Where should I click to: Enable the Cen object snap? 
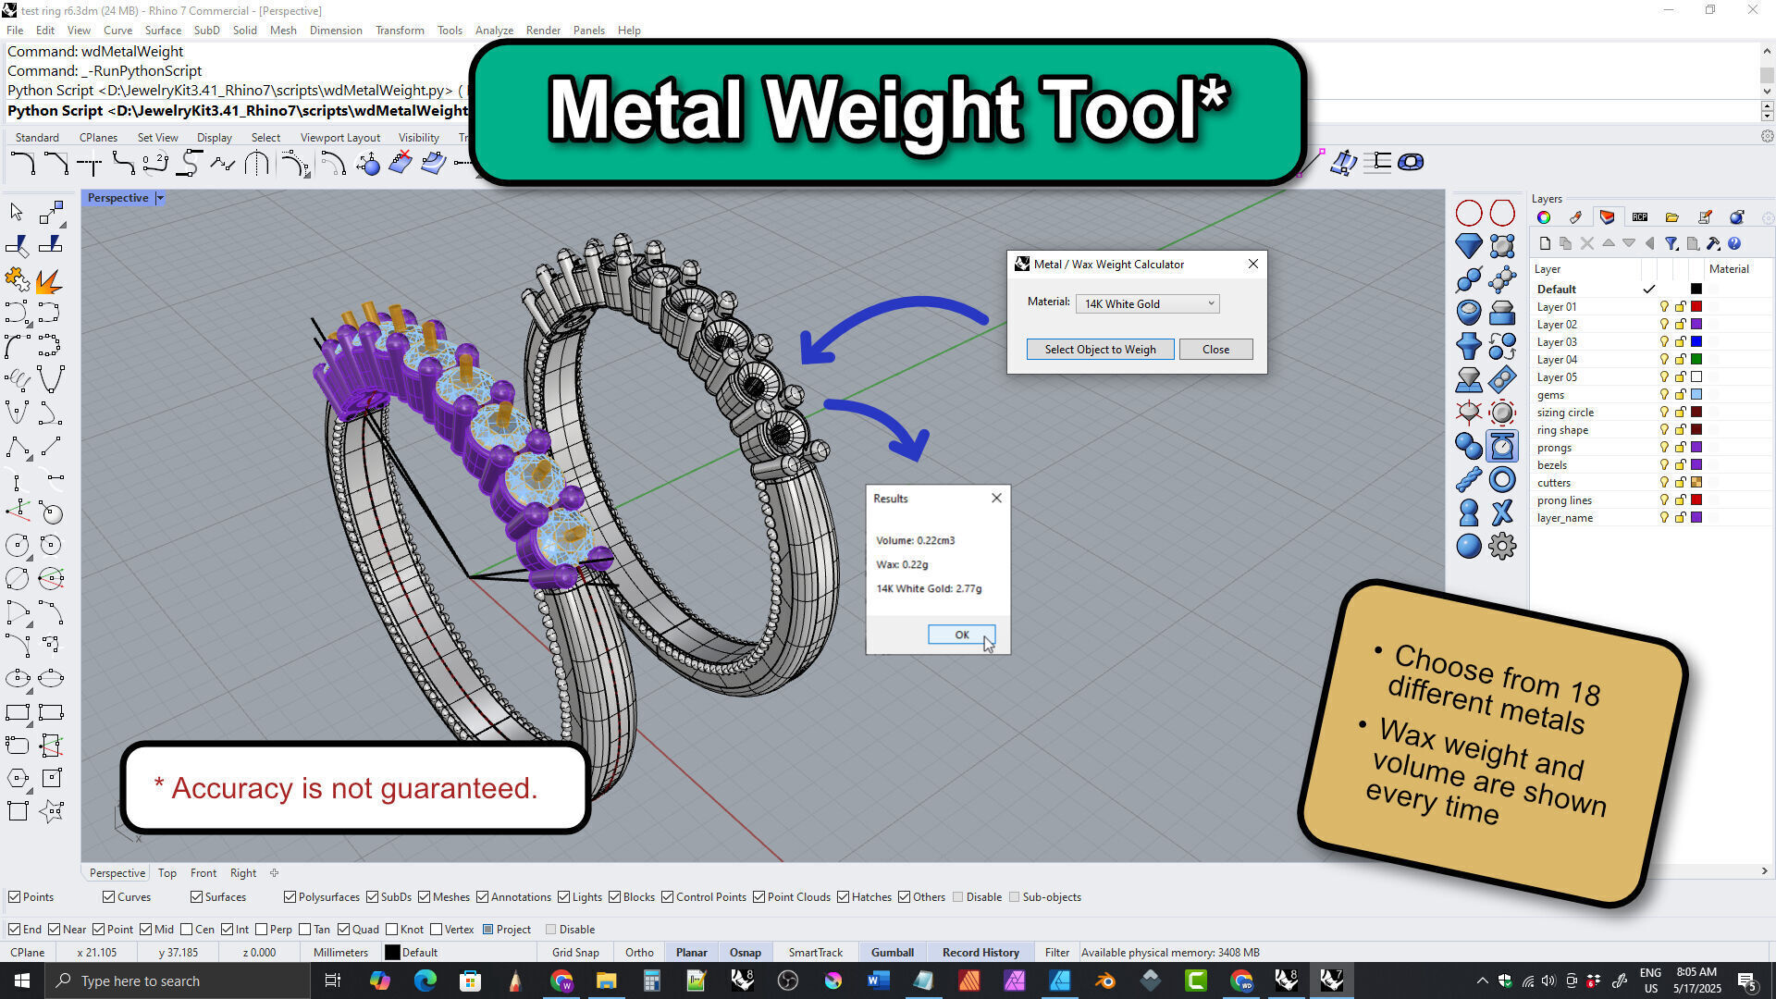coord(187,930)
